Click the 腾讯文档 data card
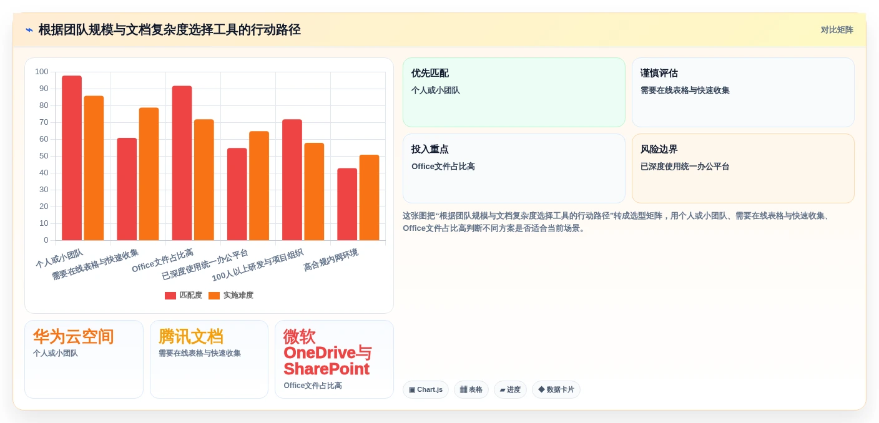This screenshot has height=423, width=879. click(x=209, y=359)
